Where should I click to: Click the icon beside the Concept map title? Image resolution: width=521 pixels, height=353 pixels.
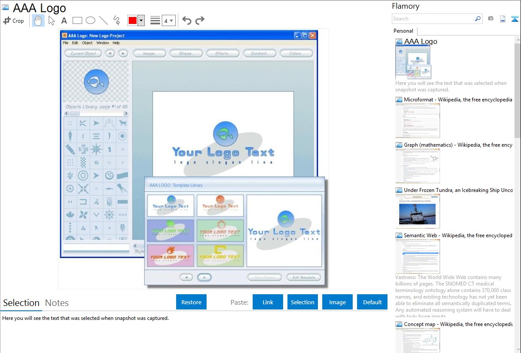(x=399, y=324)
